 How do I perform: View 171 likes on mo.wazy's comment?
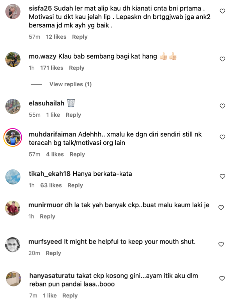pos(52,68)
